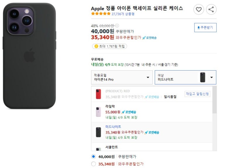
Task: Click the main black case product image
Action: click(x=30, y=56)
